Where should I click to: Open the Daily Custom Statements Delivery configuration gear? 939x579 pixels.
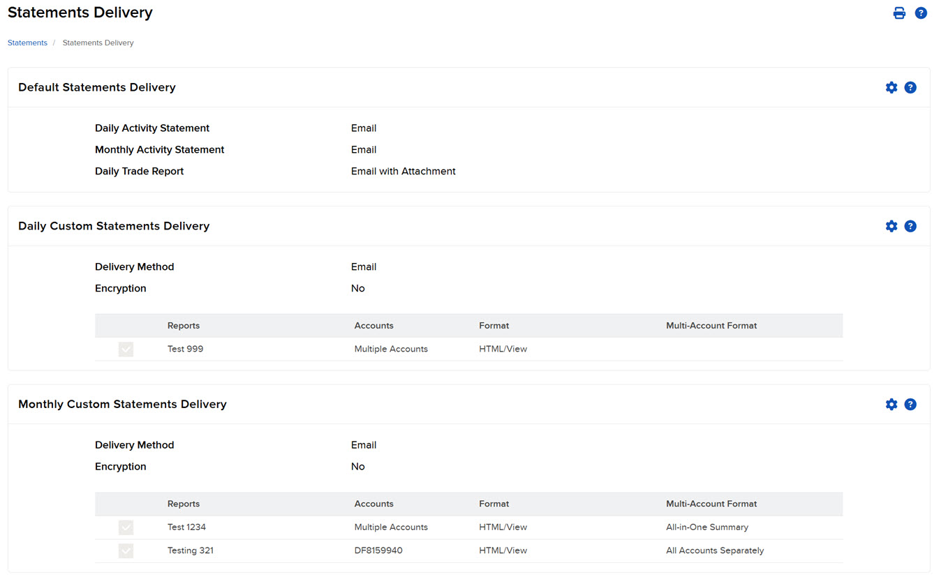click(892, 226)
